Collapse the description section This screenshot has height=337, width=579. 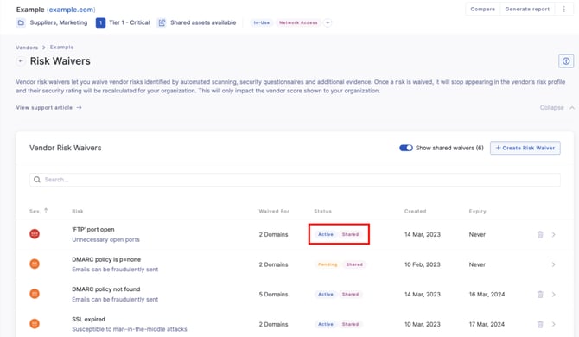[x=557, y=108]
